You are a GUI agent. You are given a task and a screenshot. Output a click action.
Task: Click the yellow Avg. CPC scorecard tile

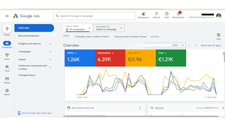(141, 58)
